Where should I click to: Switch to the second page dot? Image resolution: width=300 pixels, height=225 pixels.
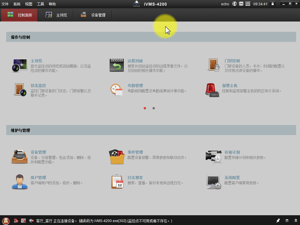(153, 108)
